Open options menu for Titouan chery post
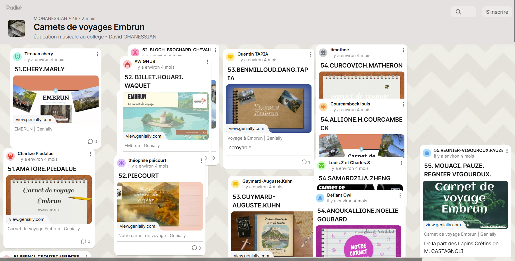This screenshot has width=515, height=261. [97, 54]
